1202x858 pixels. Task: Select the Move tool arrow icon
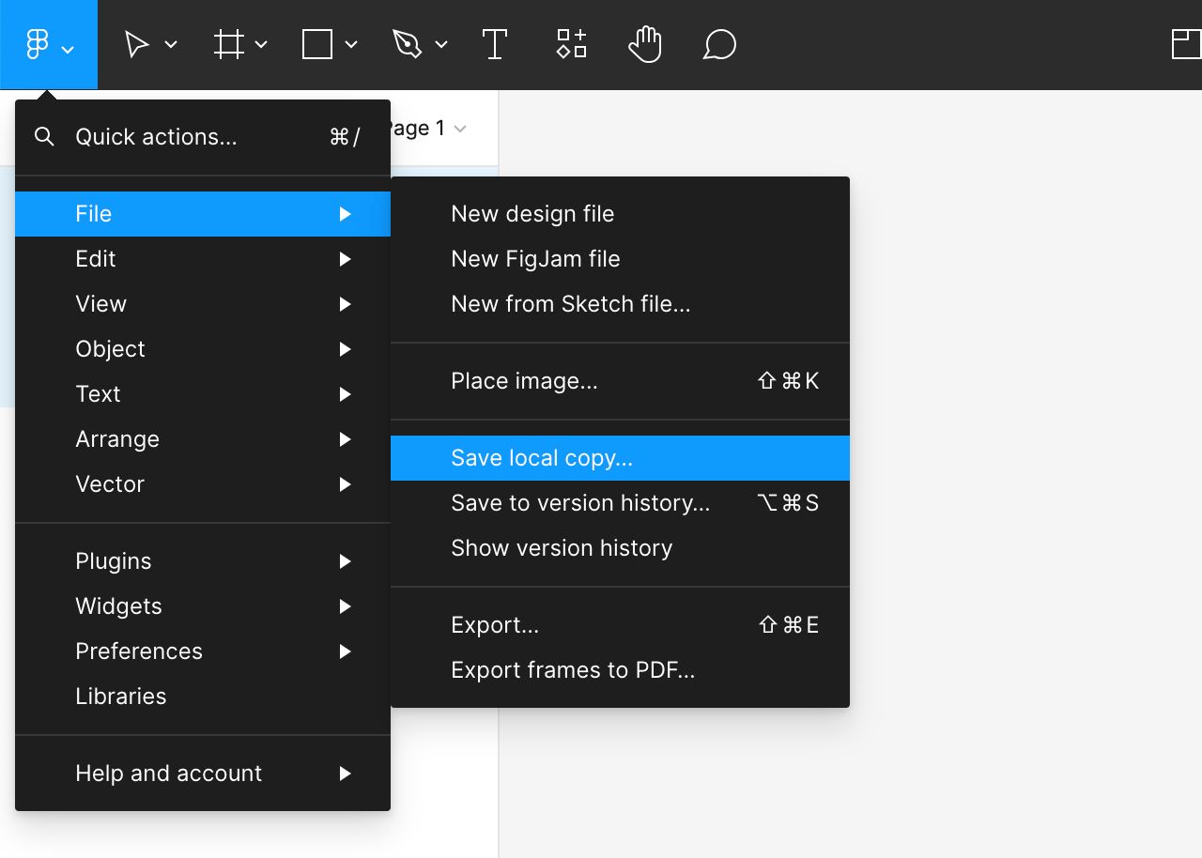coord(137,44)
